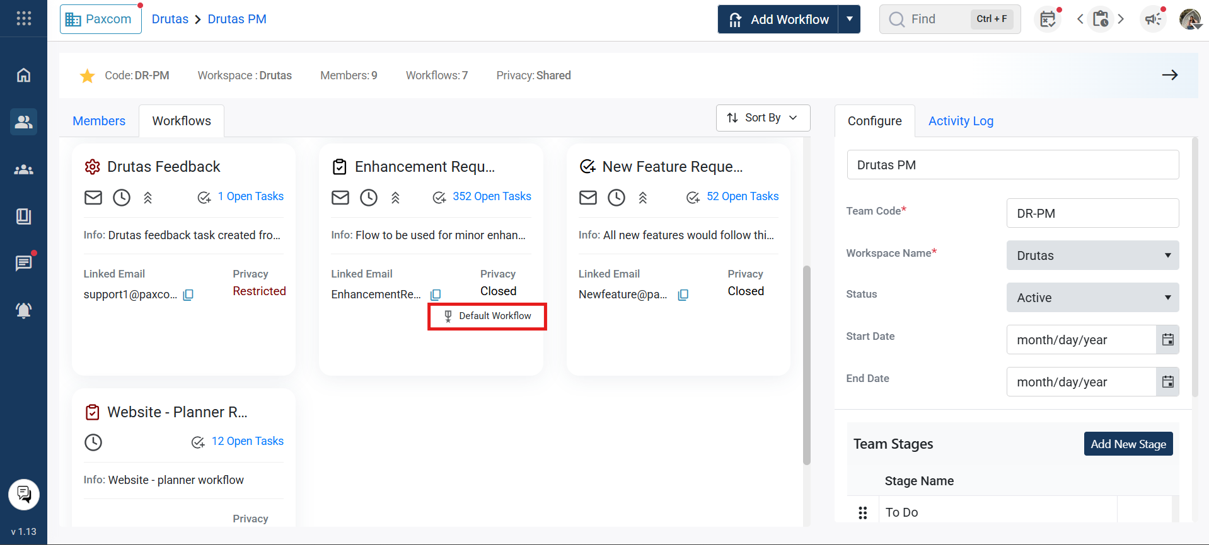Expand the Add Workflow dropdown arrow
1209x545 pixels.
[849, 19]
